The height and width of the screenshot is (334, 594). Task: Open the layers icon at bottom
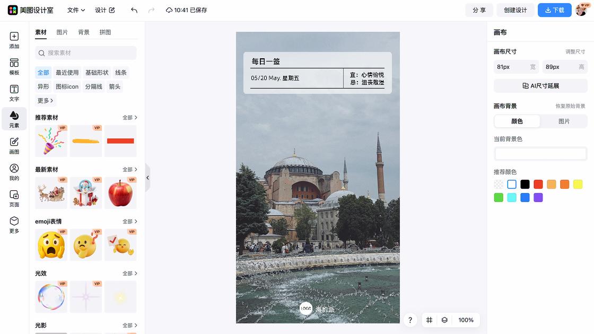(x=444, y=320)
